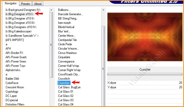Image resolution: width=184 pixels, height=107 pixels.
Task: Click the category list scrollbar grip
Action: (51, 45)
